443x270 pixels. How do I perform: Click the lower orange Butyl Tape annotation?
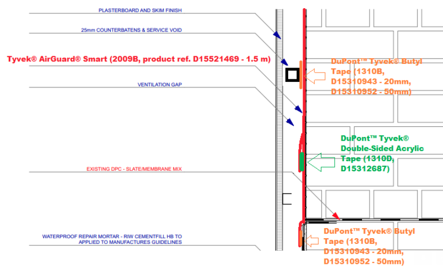click(369, 246)
